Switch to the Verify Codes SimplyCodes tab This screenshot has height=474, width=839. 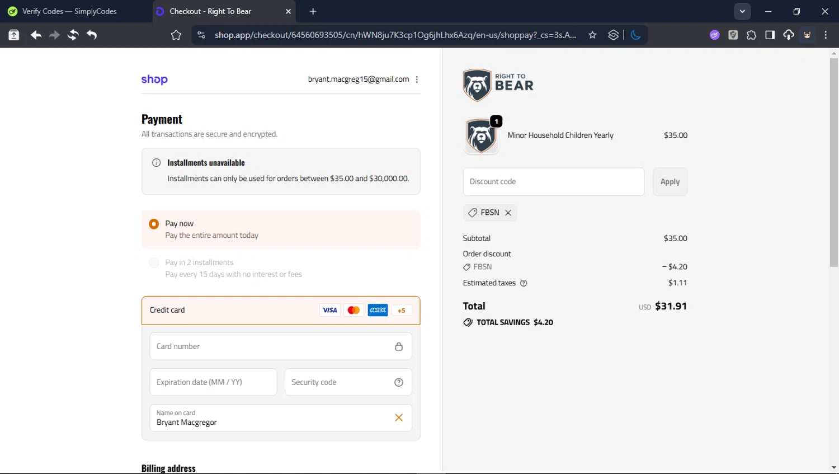pos(70,11)
